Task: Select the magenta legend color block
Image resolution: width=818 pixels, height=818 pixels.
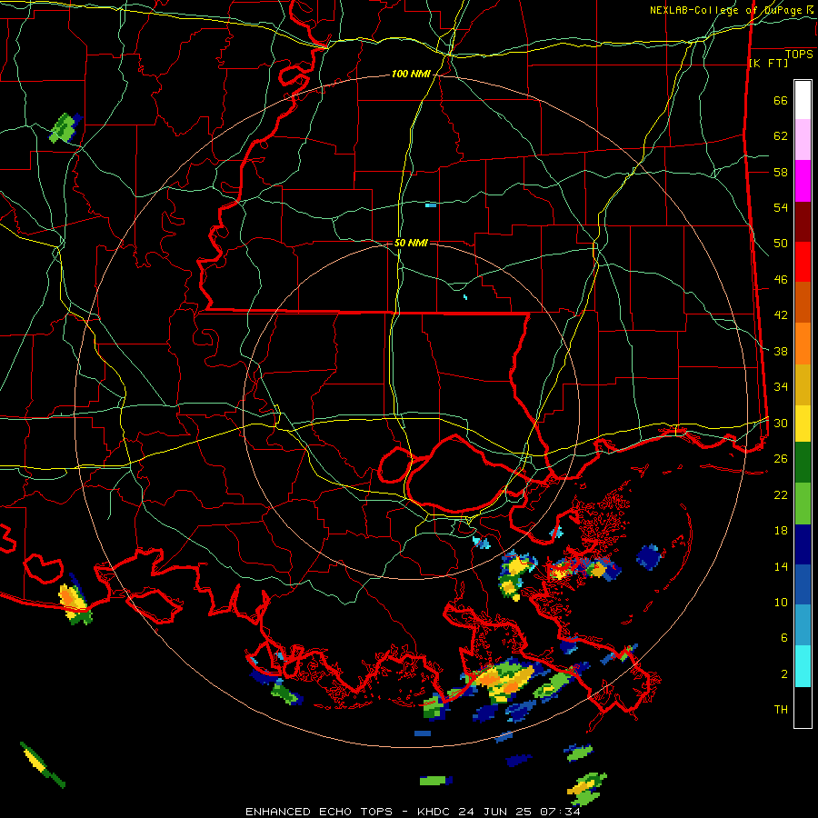Action: 803,181
